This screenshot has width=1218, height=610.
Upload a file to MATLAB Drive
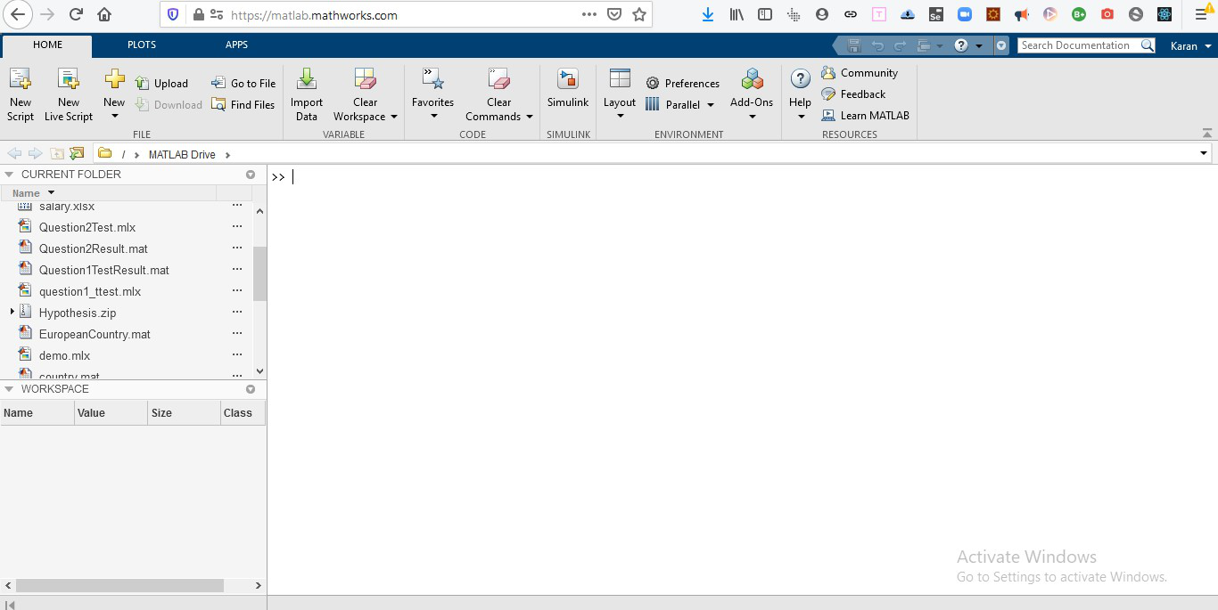[x=162, y=83]
